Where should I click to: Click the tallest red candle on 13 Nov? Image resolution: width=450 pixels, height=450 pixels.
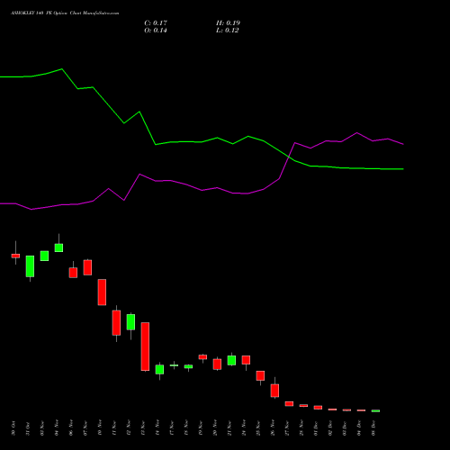click(x=145, y=346)
